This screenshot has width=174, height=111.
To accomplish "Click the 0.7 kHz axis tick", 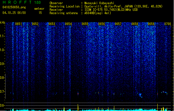I will click(2, 92).
